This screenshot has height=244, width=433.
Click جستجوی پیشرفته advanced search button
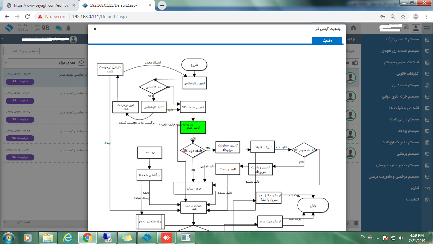point(21,51)
